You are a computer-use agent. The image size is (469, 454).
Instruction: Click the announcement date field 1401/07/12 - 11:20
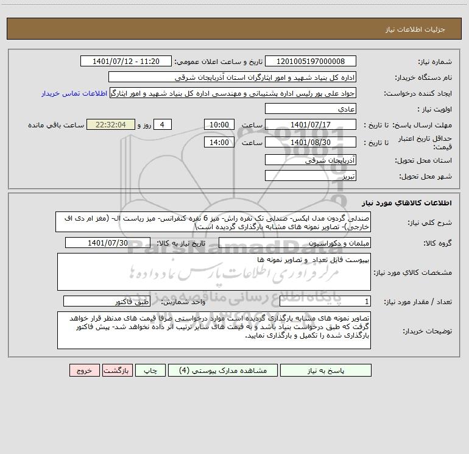pyautogui.click(x=126, y=61)
